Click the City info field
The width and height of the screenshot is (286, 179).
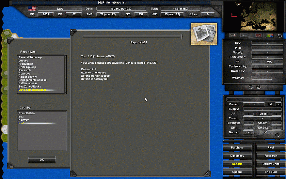tap(267, 43)
